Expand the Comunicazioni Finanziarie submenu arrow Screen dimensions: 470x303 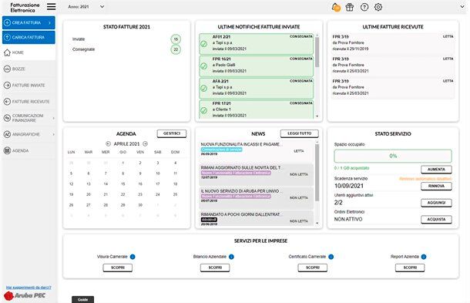tap(54, 118)
